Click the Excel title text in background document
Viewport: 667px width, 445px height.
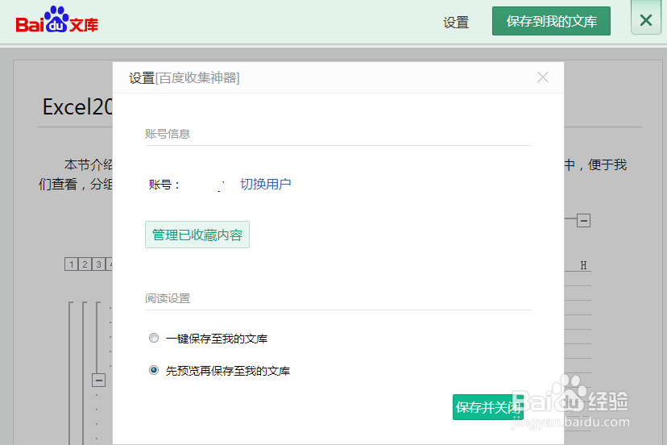coord(77,107)
